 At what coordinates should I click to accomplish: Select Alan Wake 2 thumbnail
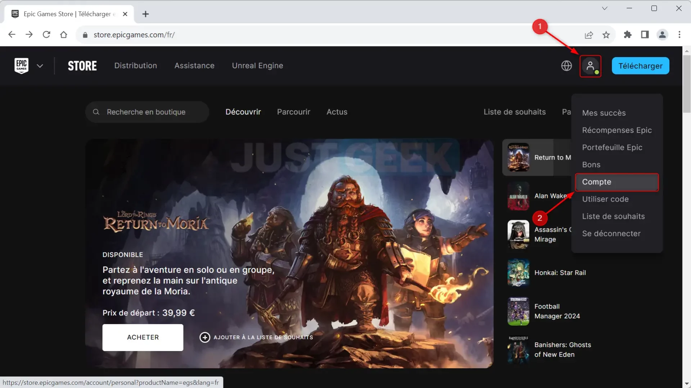click(x=518, y=196)
